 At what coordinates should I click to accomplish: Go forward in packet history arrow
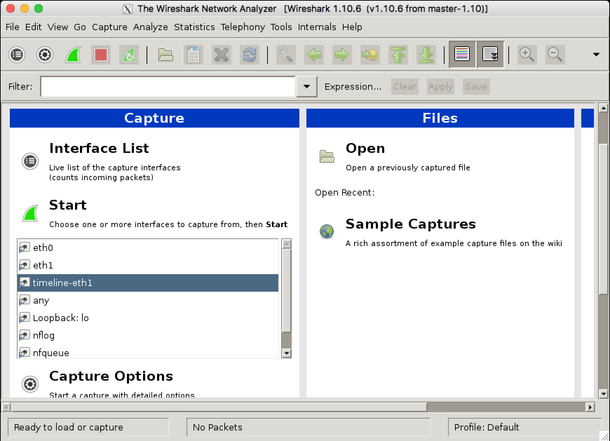click(342, 55)
